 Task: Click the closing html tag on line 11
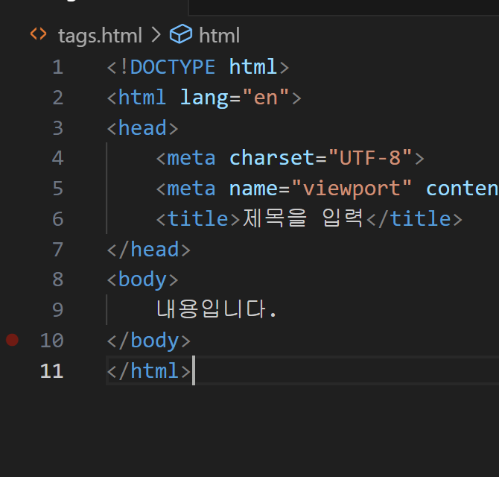[149, 371]
